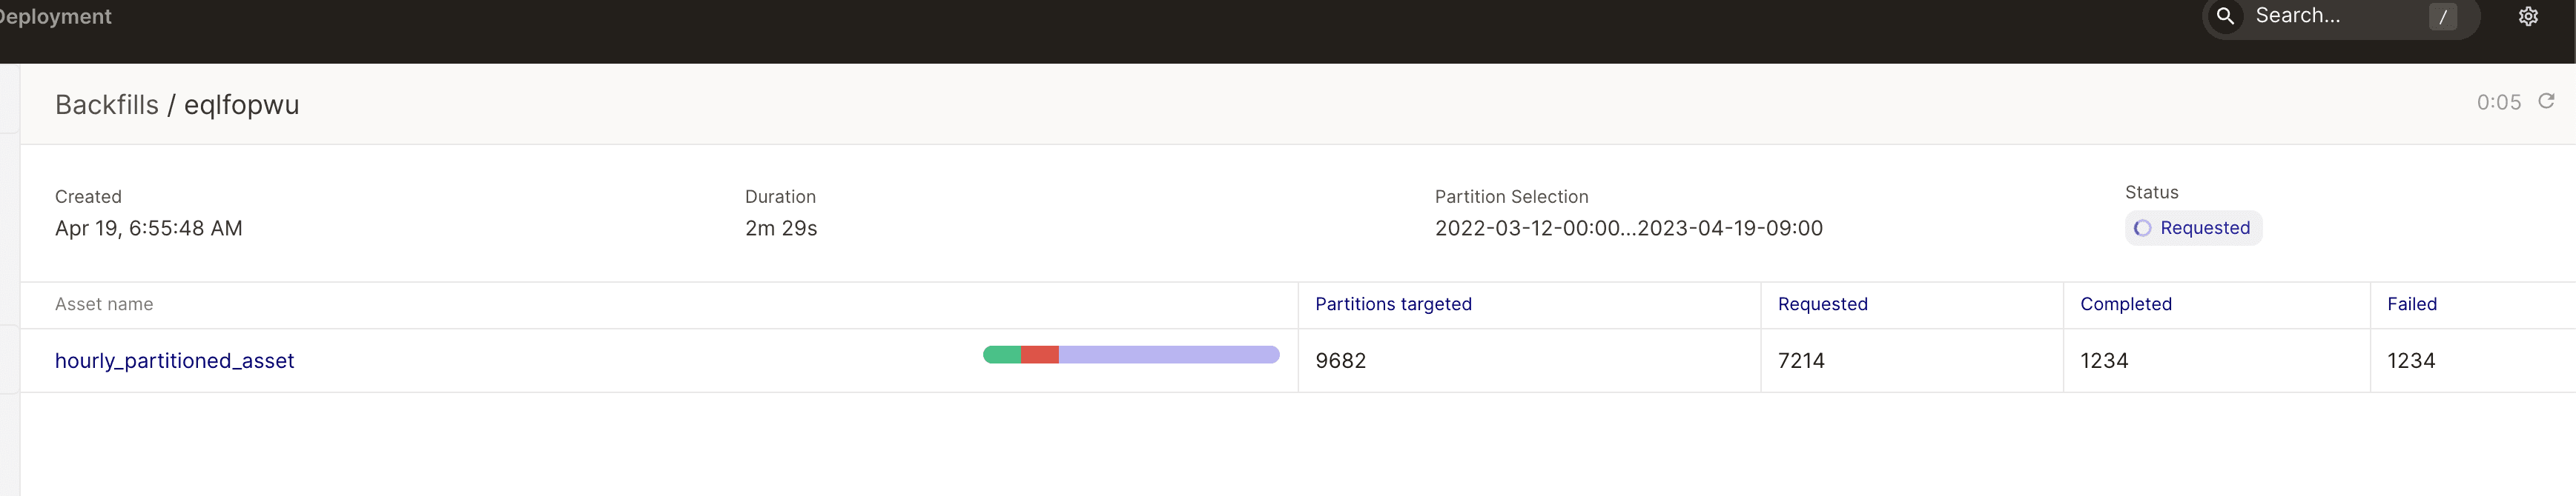This screenshot has height=496, width=2576.
Task: Click the Completed column header
Action: [x=2125, y=304]
